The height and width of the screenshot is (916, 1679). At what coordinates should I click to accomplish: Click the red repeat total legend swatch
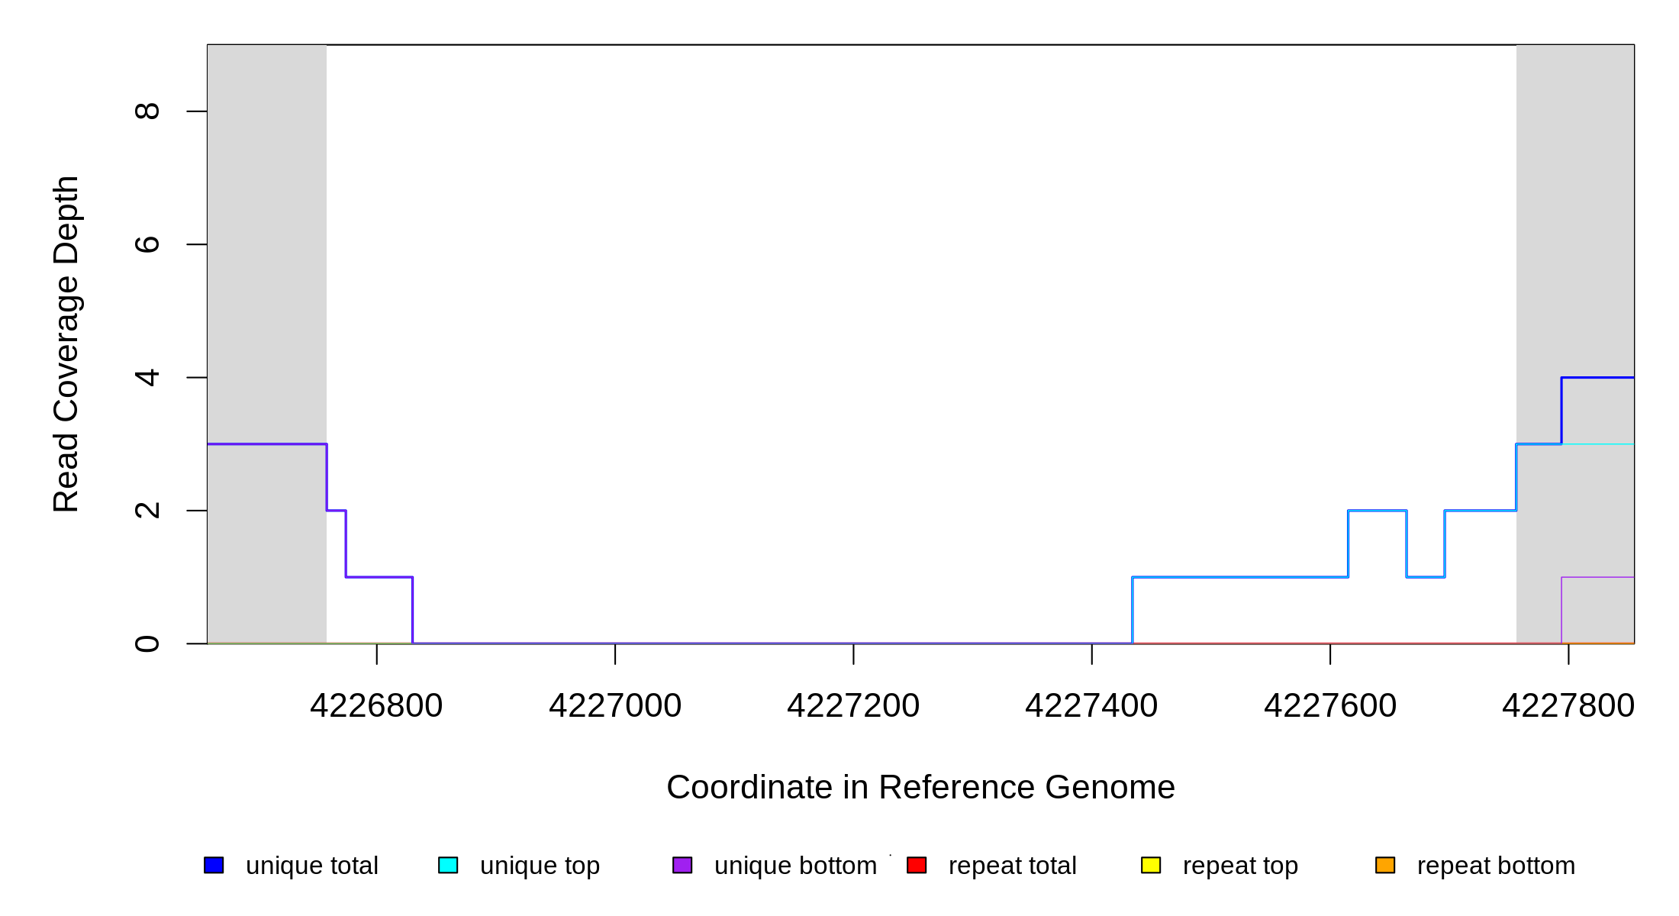point(917,865)
